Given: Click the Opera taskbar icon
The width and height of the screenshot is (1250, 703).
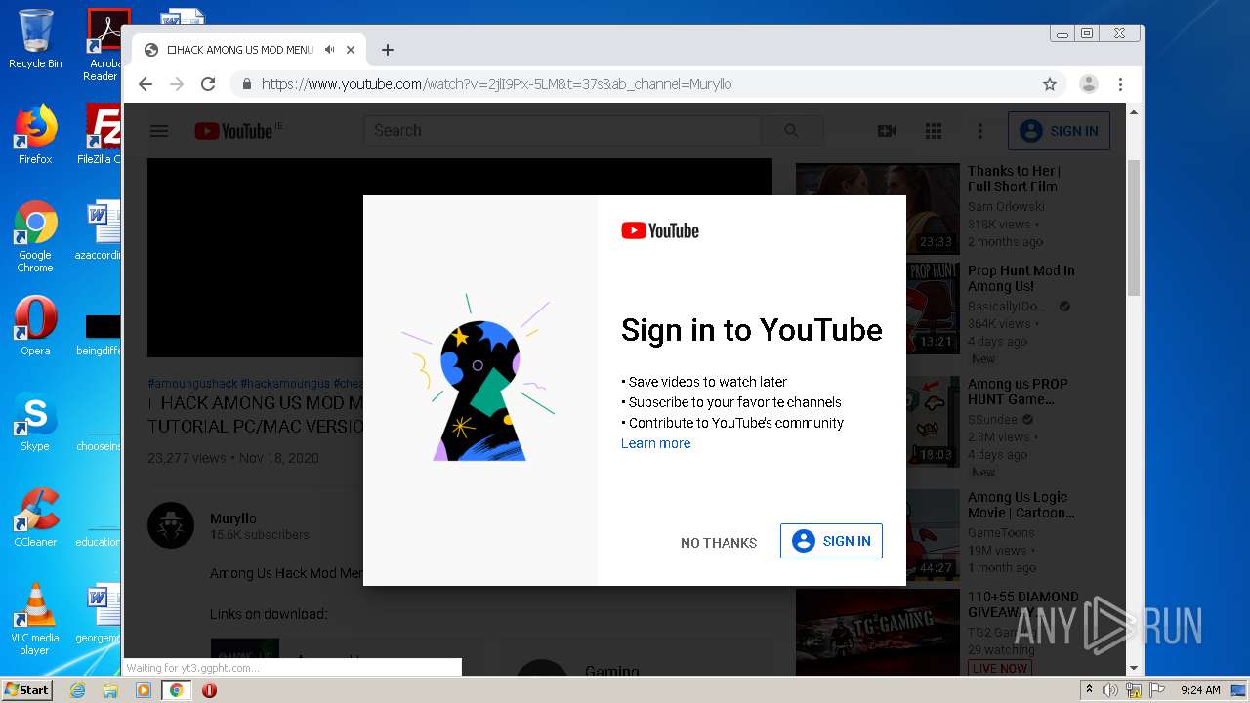Looking at the screenshot, I should pyautogui.click(x=209, y=690).
